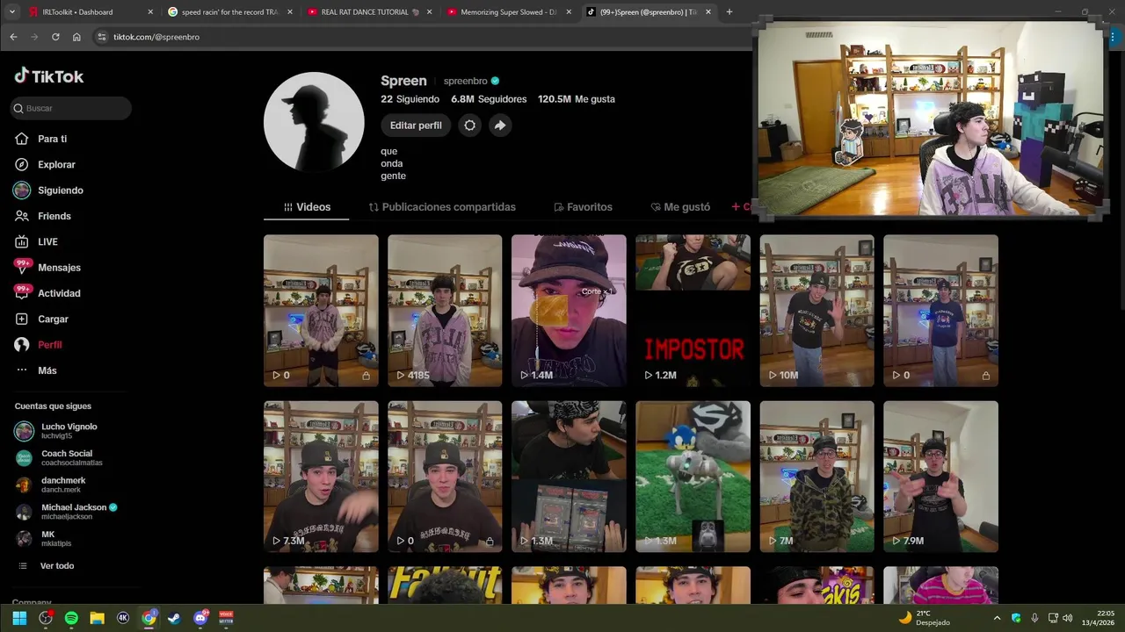The width and height of the screenshot is (1125, 632).
Task: Open Discord from the taskbar
Action: 200,618
